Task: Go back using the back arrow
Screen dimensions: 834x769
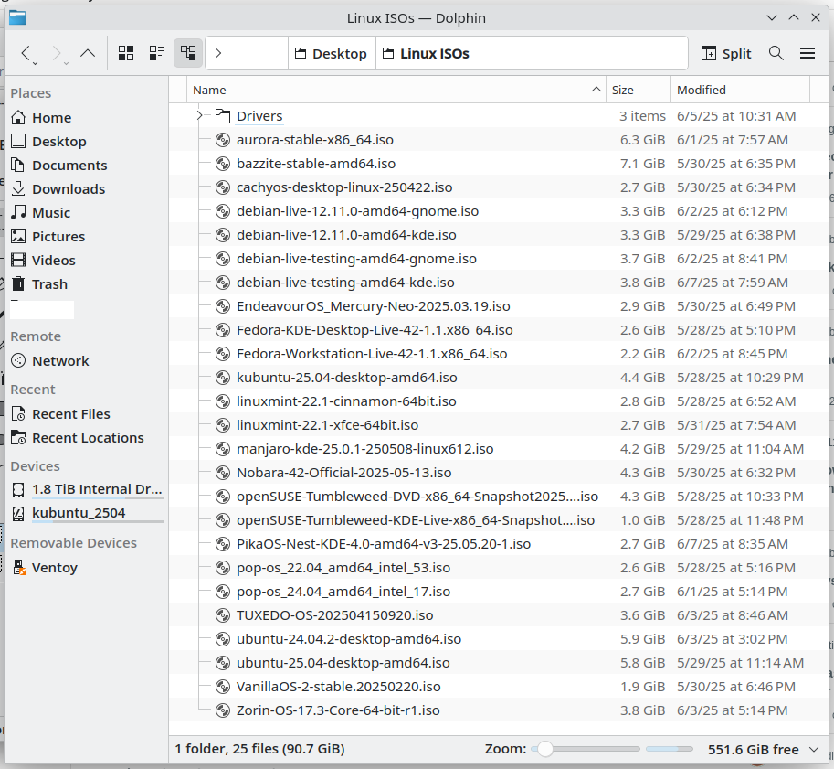Action: click(x=26, y=53)
